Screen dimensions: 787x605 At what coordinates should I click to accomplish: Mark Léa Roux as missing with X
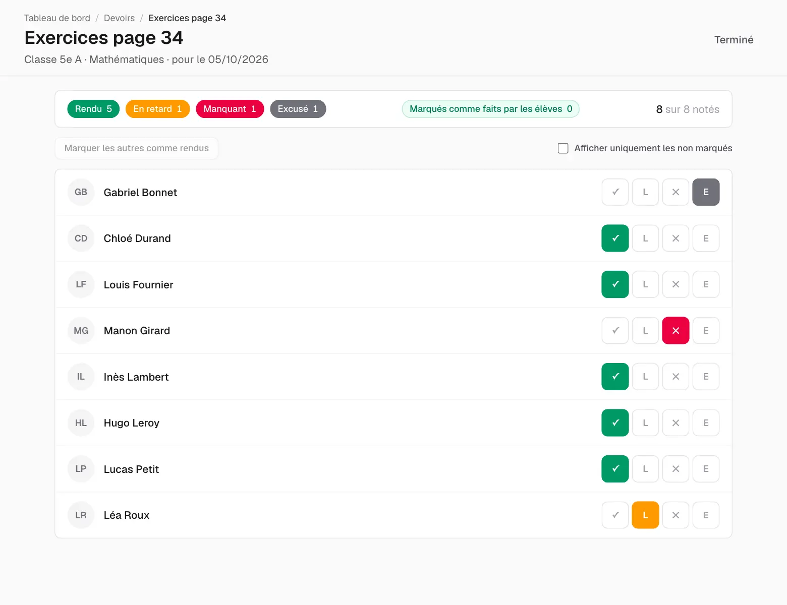[x=676, y=515]
